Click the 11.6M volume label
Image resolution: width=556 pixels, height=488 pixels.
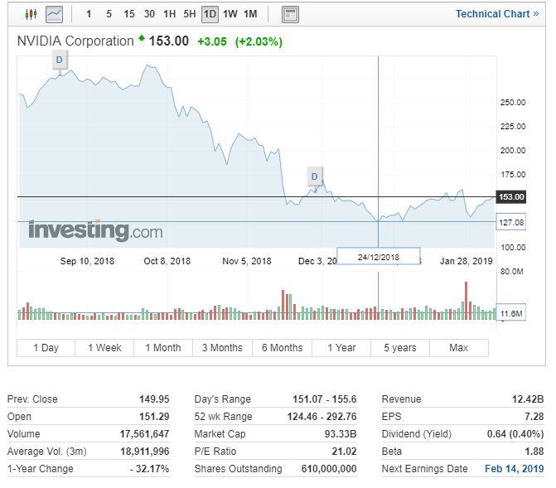click(511, 313)
